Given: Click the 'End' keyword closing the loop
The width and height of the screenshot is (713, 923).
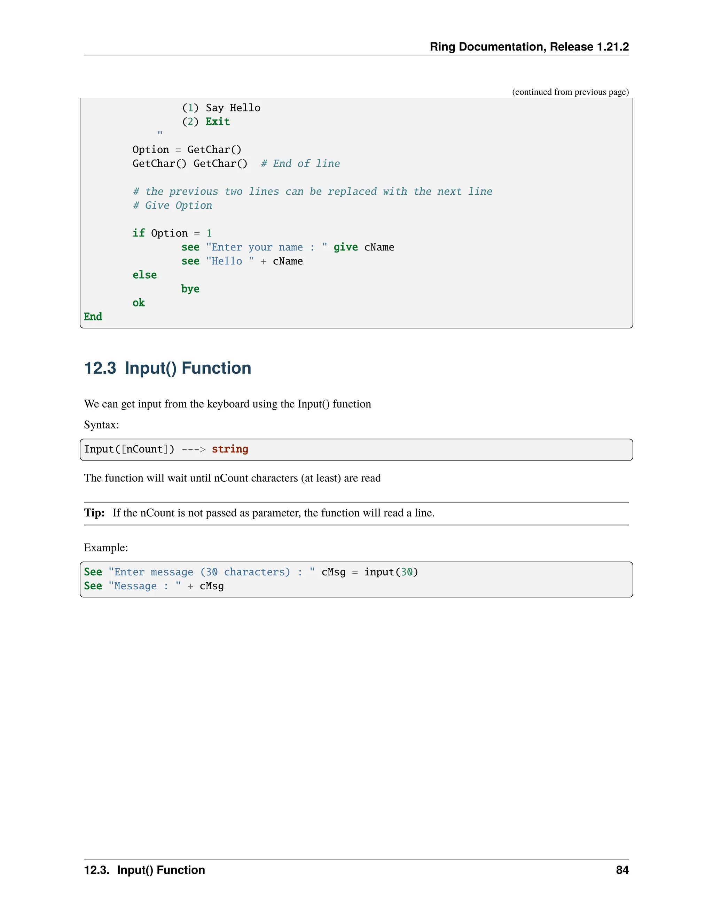Looking at the screenshot, I should (93, 317).
